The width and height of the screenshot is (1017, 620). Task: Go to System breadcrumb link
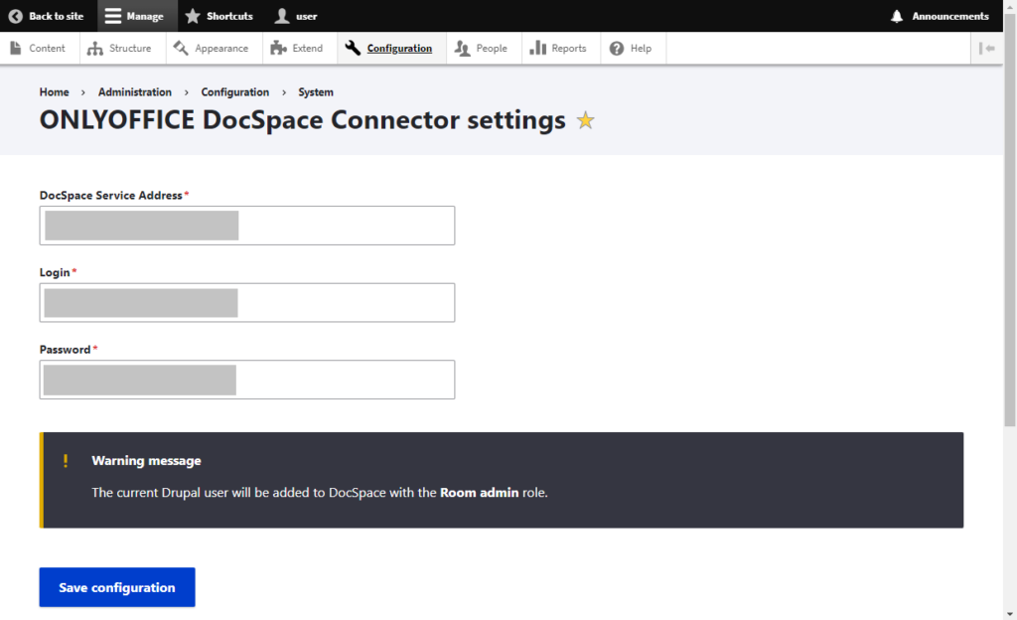[x=315, y=91]
